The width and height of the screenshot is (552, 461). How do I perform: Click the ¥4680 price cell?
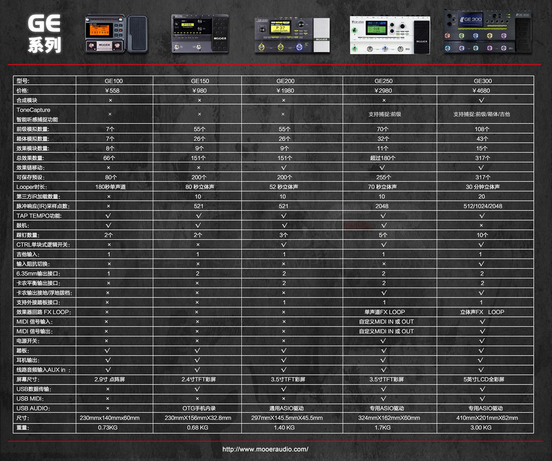click(x=481, y=90)
